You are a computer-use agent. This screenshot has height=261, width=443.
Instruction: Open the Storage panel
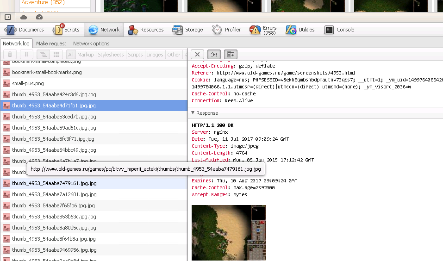point(188,30)
